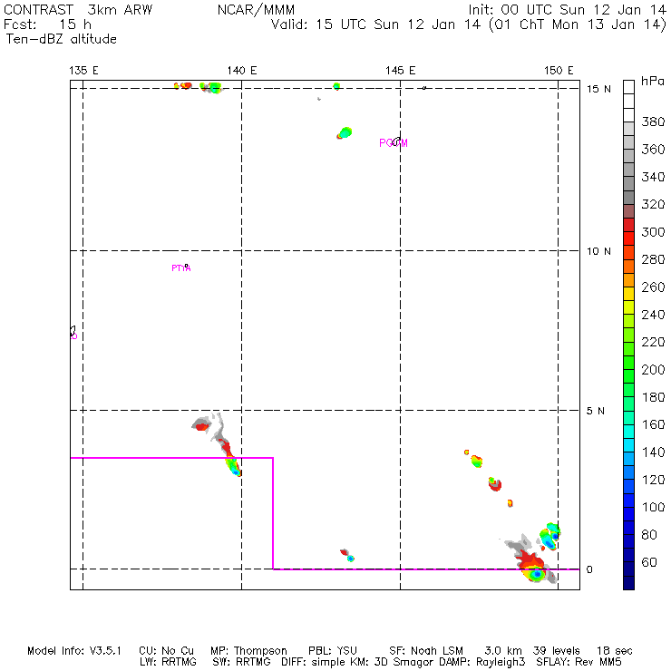Click the "SF: Noah LSM" setting text
The image size is (671, 671).
tap(426, 651)
